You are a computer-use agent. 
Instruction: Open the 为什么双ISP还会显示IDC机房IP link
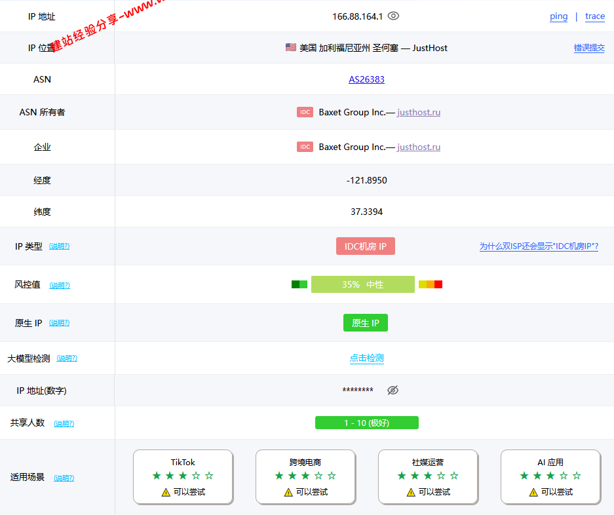[x=539, y=246]
